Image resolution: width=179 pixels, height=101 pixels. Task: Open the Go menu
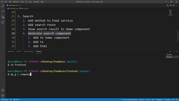(x=26, y=2)
